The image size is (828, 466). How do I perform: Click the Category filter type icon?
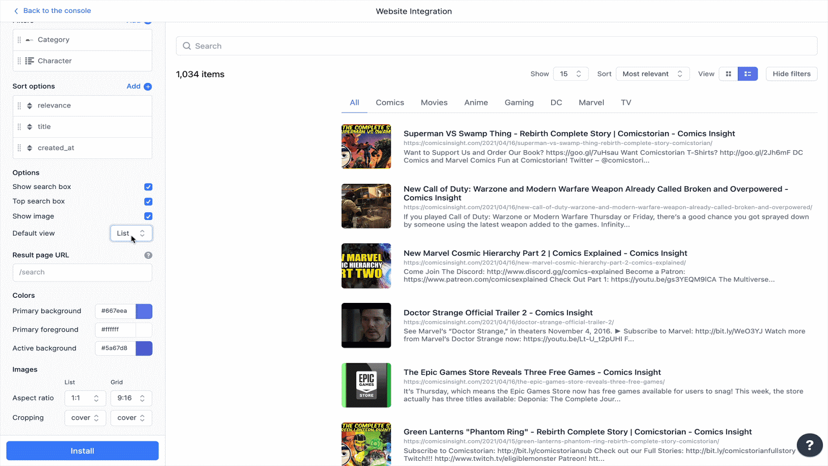29,40
